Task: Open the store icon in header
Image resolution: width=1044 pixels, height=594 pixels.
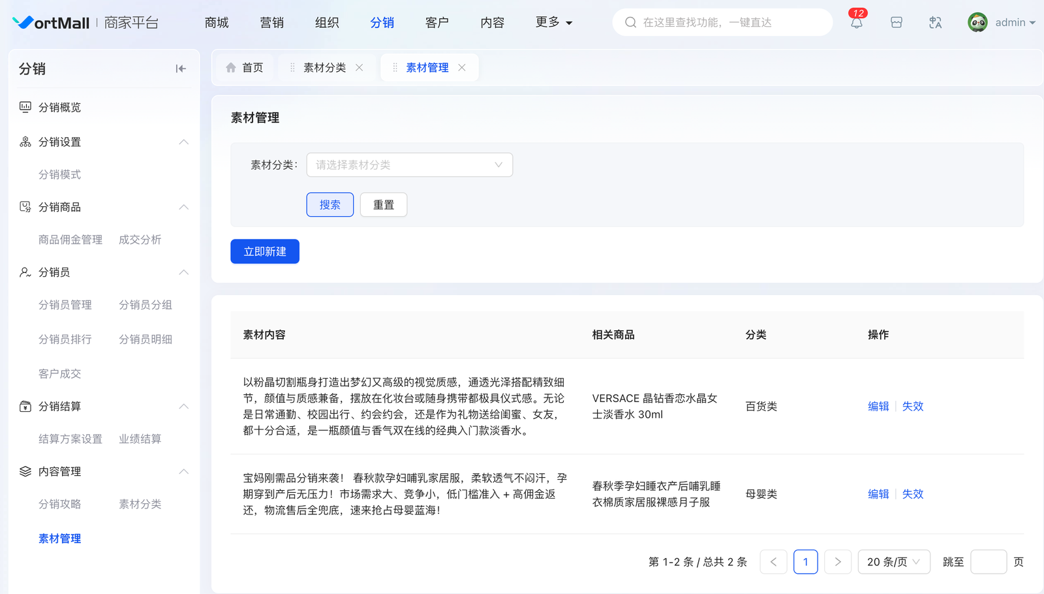Action: [896, 23]
